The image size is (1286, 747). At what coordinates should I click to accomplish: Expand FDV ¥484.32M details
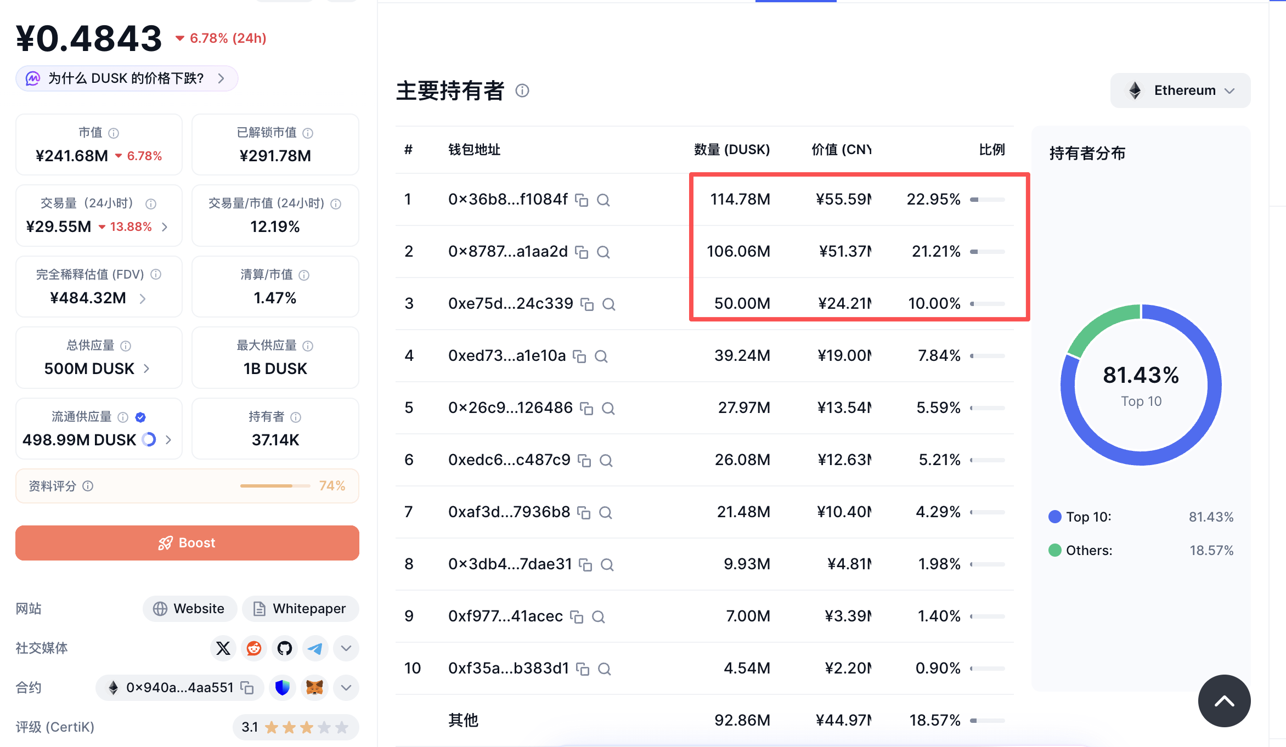pyautogui.click(x=143, y=298)
